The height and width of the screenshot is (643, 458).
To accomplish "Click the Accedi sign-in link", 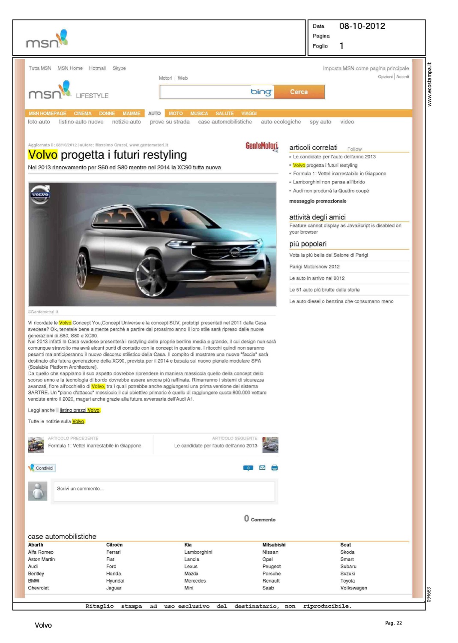I will pos(402,77).
